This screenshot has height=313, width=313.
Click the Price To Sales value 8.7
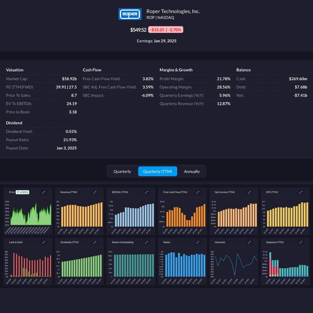click(74, 95)
